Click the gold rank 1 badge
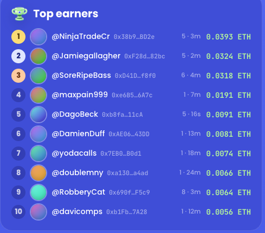 point(18,37)
